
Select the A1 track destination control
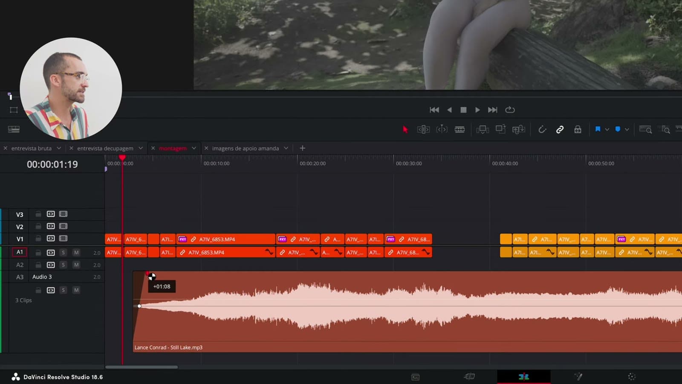tap(20, 252)
